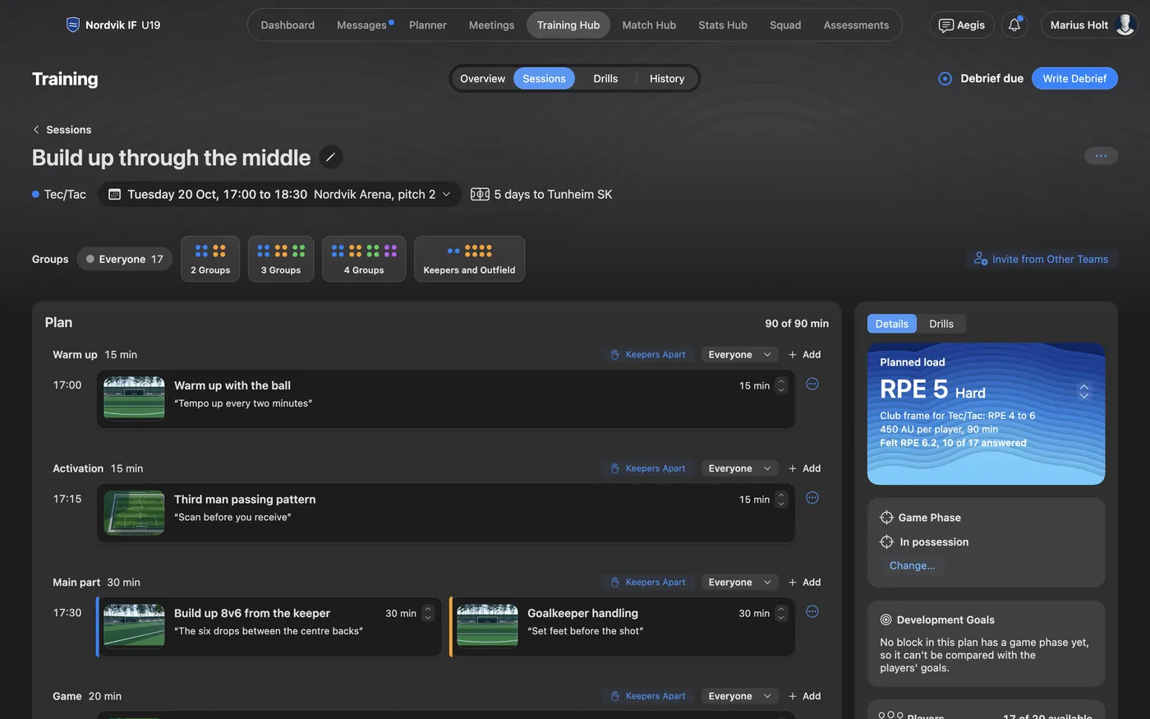Open Everyone dropdown in Warm up section
This screenshot has height=719, width=1150.
(x=739, y=355)
